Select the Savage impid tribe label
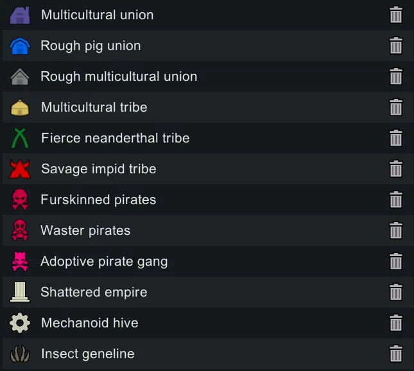This screenshot has width=414, height=371. click(98, 169)
